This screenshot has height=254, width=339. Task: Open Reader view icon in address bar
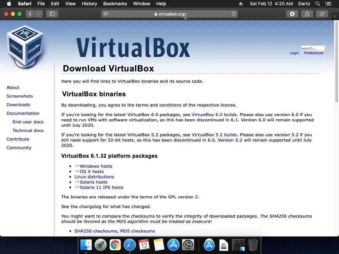pos(106,14)
